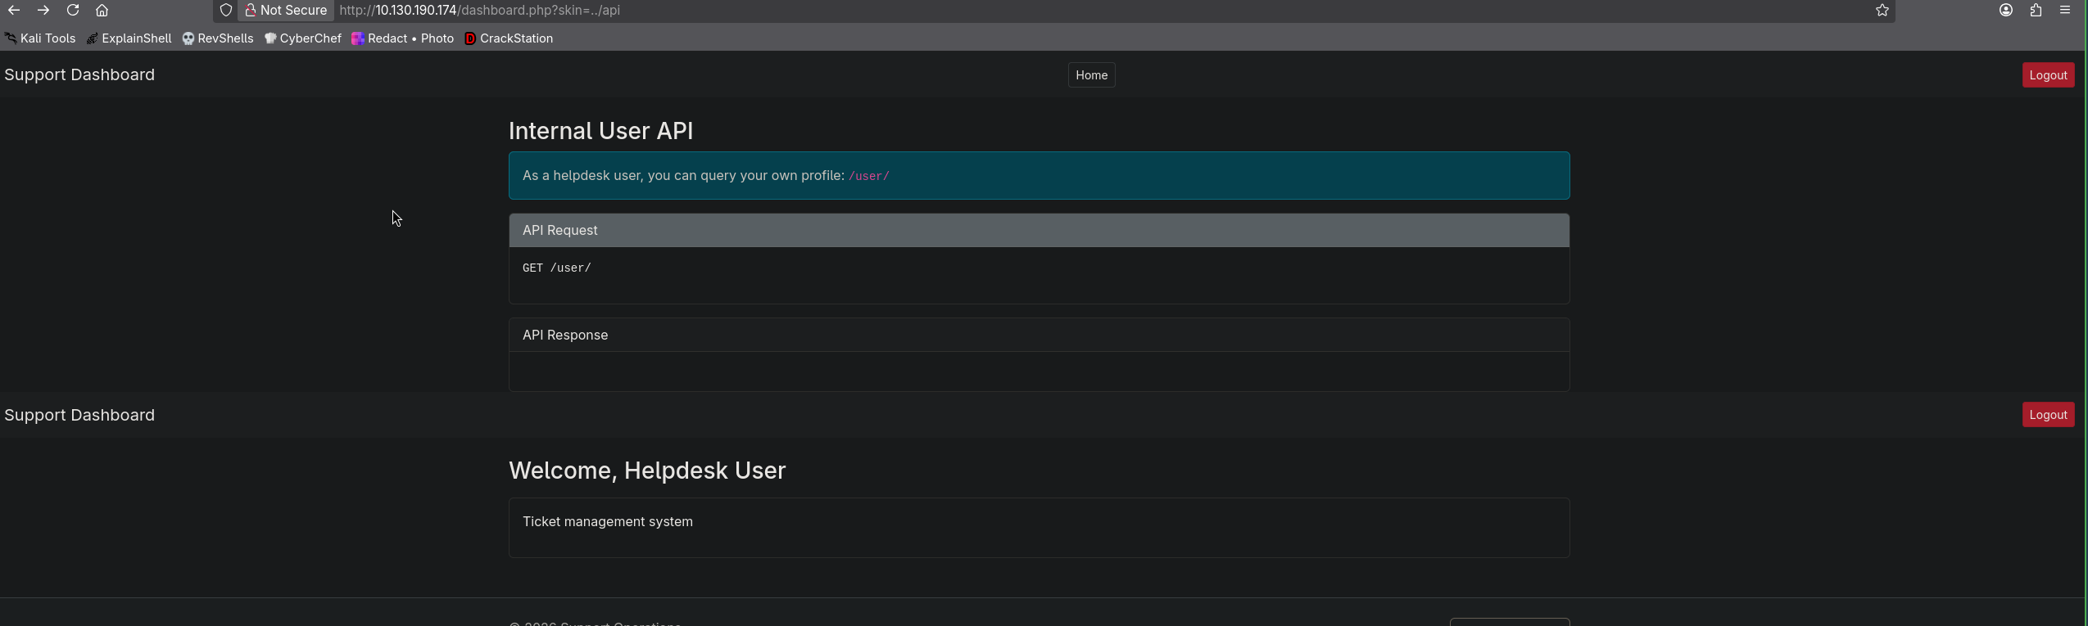Click the Welcome, Helpdesk User heading
The height and width of the screenshot is (626, 2088).
647,471
